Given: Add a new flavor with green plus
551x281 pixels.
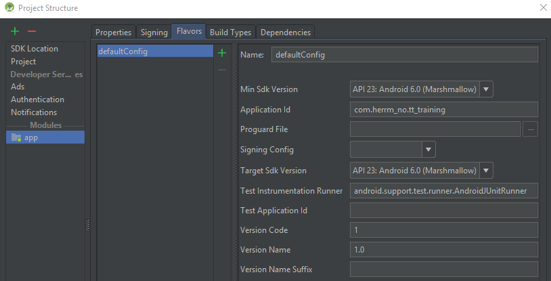Looking at the screenshot, I should [221, 52].
